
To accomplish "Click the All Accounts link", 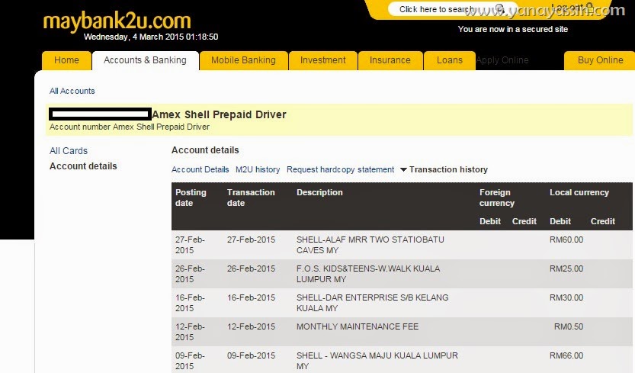I will [x=72, y=91].
